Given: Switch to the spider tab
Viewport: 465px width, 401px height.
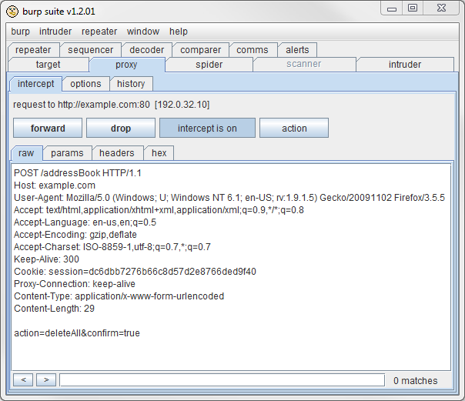Looking at the screenshot, I should pos(209,65).
